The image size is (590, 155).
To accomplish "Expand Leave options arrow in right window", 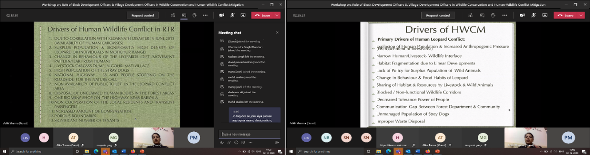I will (x=581, y=15).
